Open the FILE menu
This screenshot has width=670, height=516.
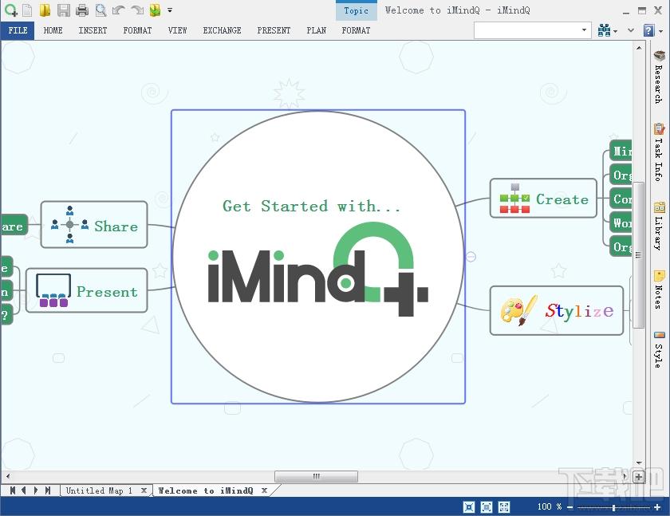(x=18, y=30)
